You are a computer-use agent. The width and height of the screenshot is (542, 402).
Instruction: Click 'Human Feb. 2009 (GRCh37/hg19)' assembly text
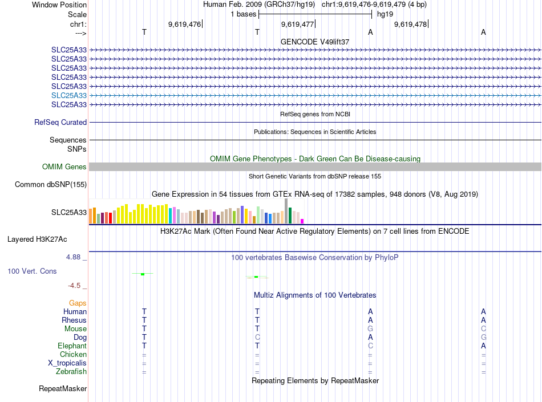pyautogui.click(x=259, y=5)
